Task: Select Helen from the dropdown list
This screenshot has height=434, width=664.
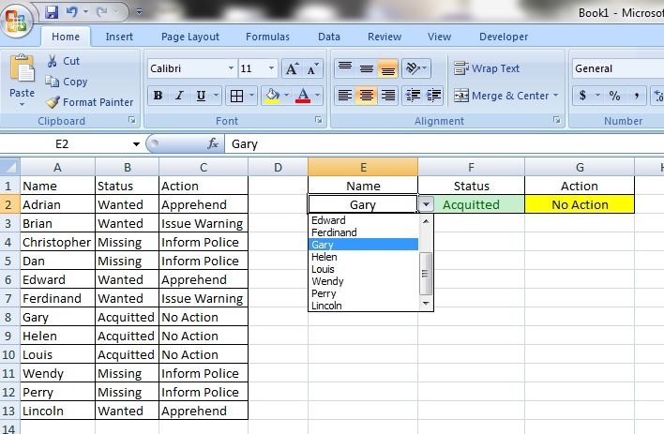Action: pyautogui.click(x=324, y=257)
